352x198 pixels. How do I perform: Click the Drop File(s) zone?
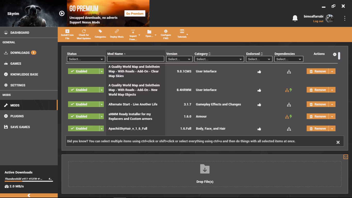[x=205, y=174]
